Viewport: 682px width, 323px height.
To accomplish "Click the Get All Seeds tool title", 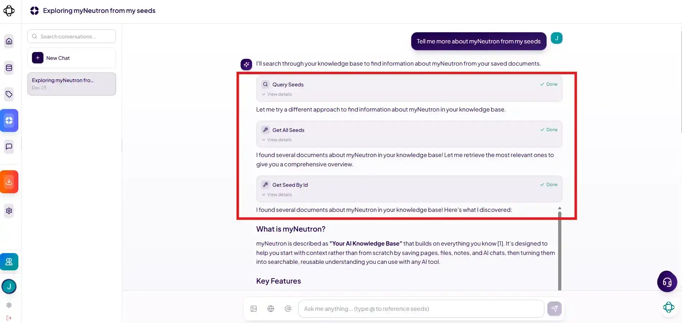I will click(x=288, y=130).
